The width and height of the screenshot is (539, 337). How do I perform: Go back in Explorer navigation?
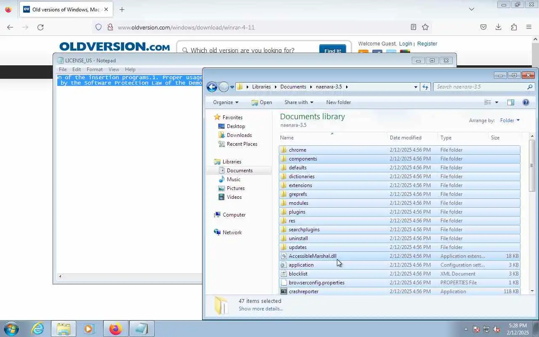coord(212,87)
